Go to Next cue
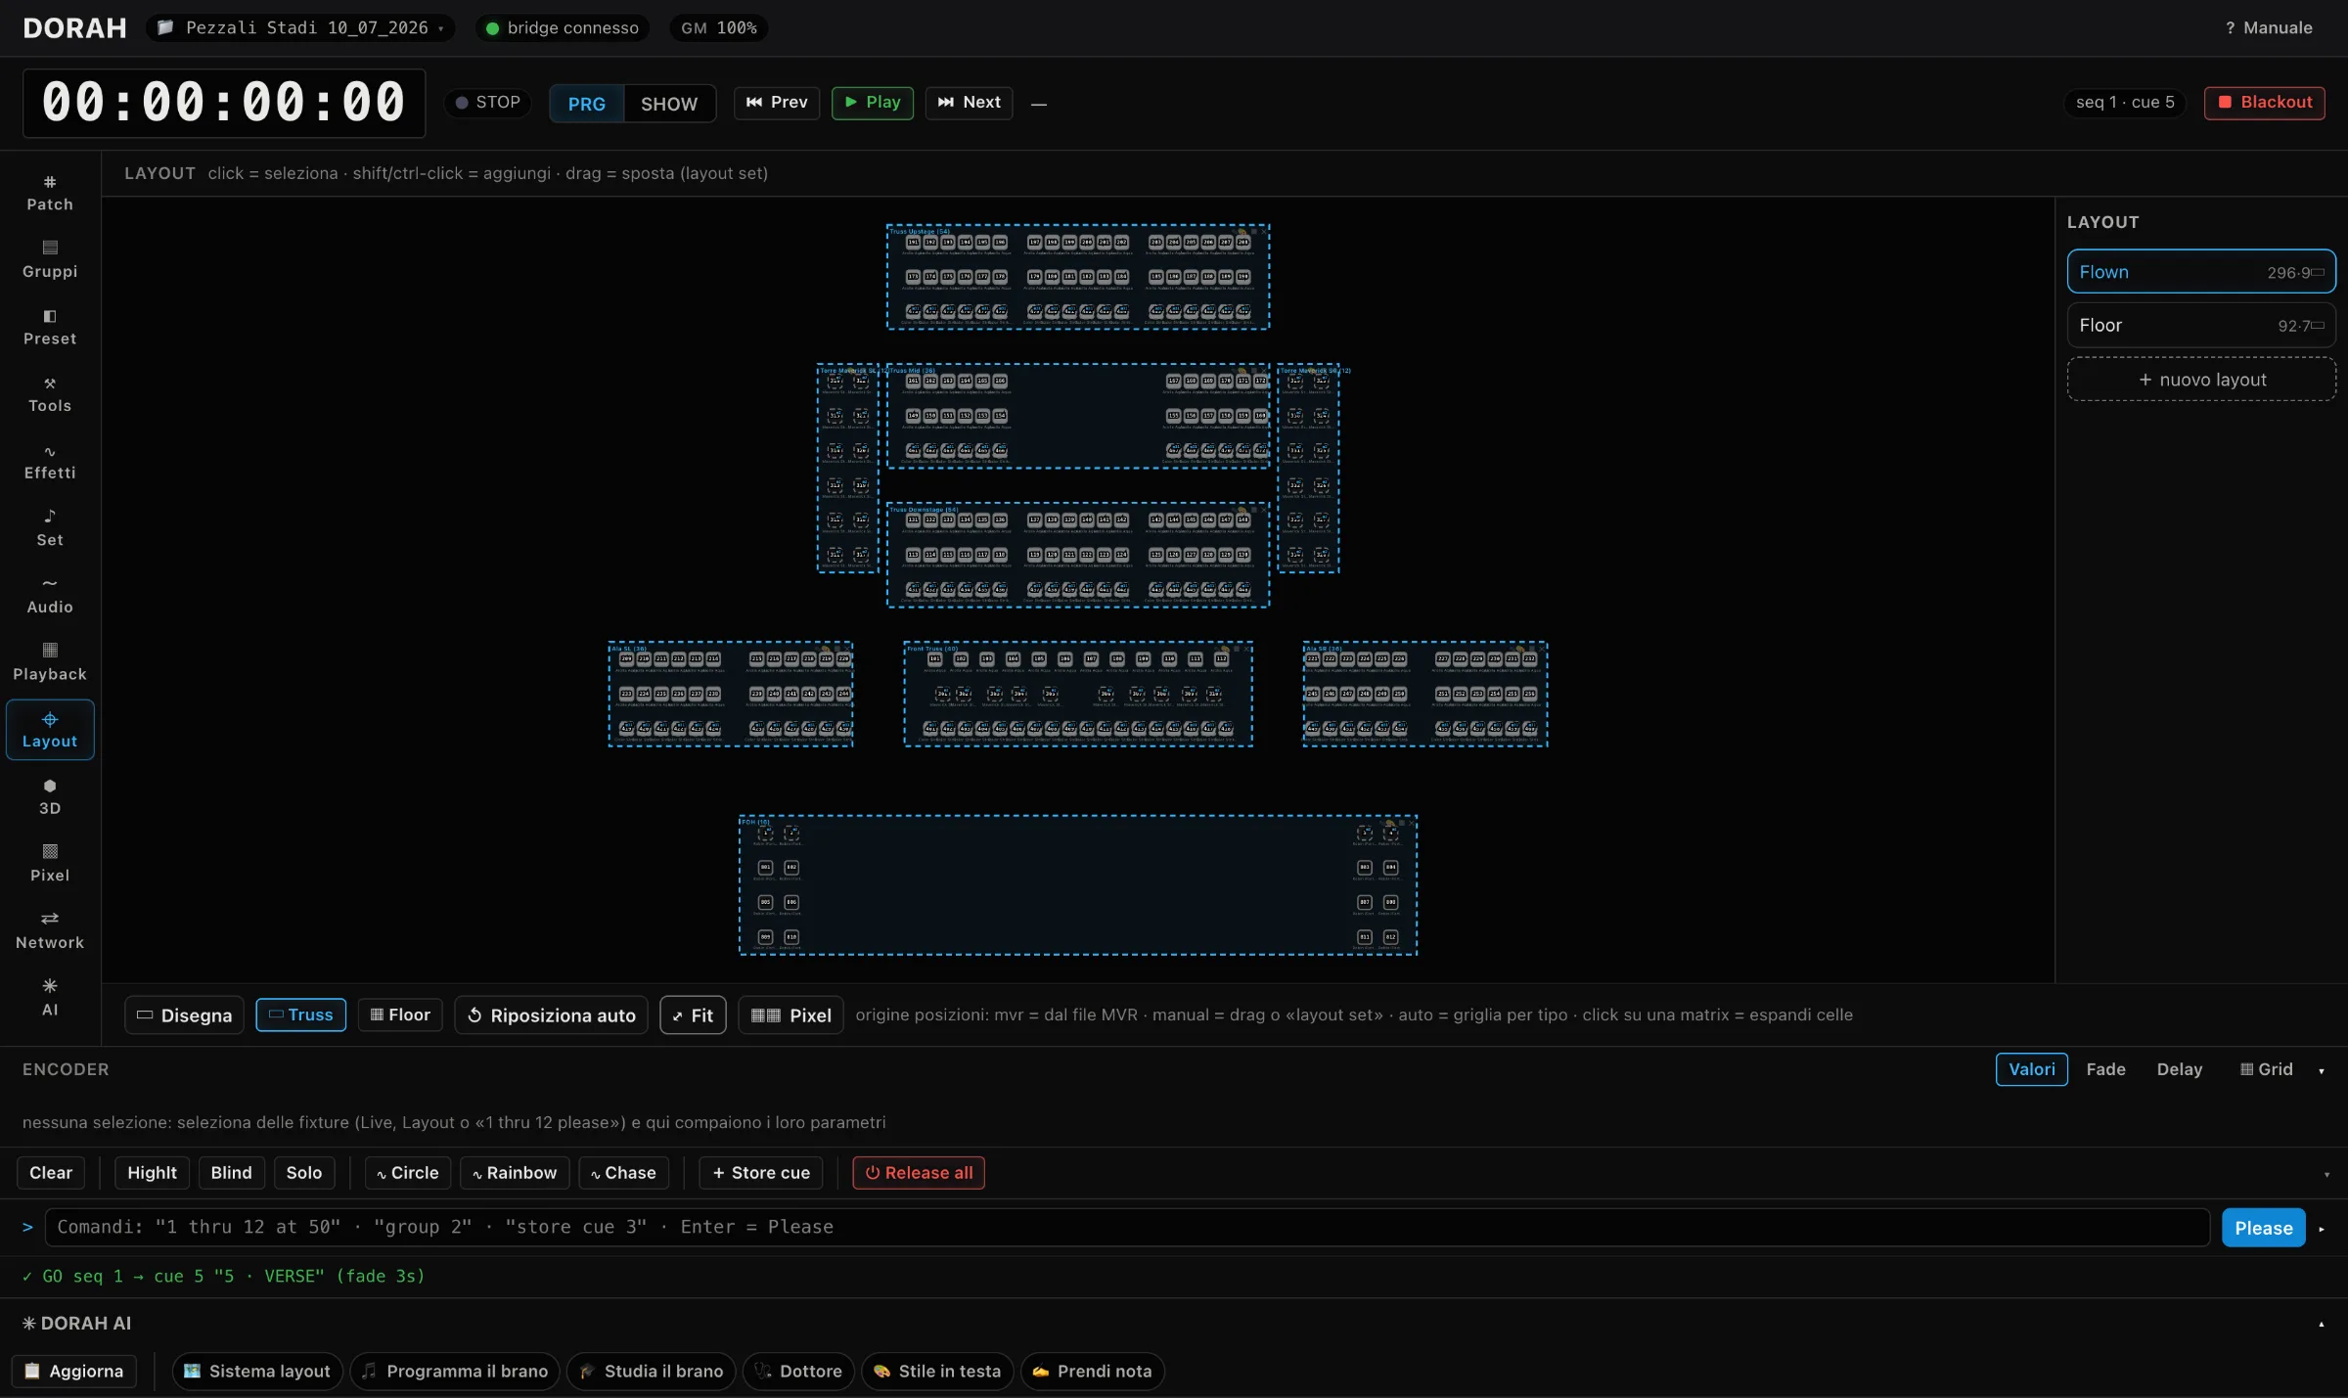Viewport: 2348px width, 1398px height. (970, 103)
